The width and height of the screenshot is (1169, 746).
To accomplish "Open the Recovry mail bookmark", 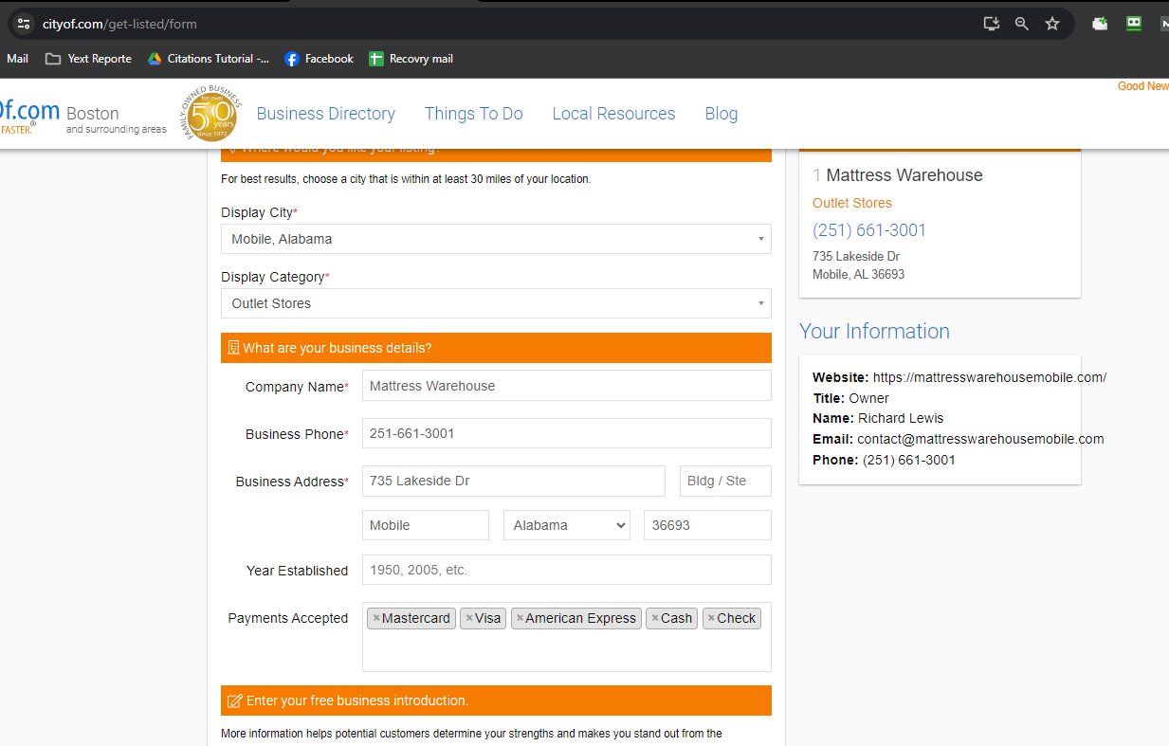I will pyautogui.click(x=411, y=59).
